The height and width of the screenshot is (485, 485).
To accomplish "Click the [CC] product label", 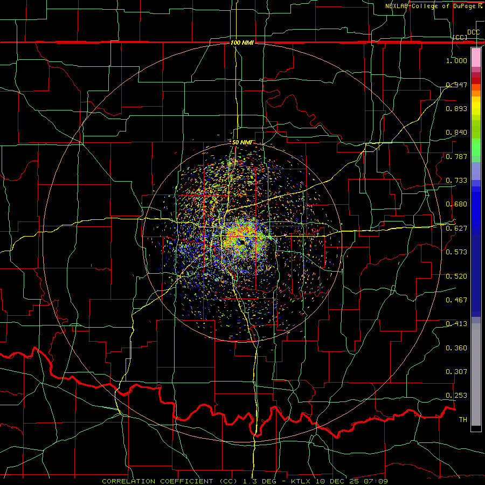I will pyautogui.click(x=460, y=37).
